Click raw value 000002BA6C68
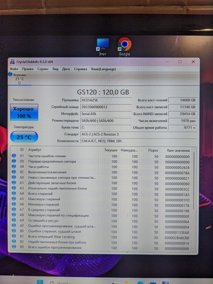 177,238
